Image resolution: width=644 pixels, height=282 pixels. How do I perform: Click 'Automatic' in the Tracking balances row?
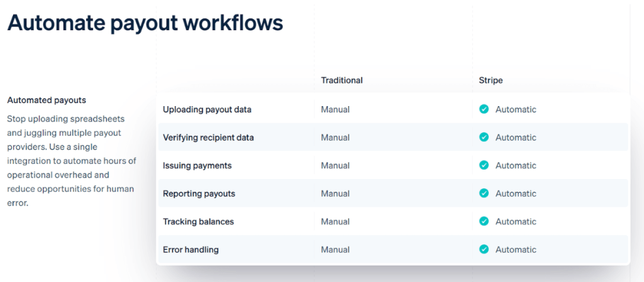[x=516, y=221]
